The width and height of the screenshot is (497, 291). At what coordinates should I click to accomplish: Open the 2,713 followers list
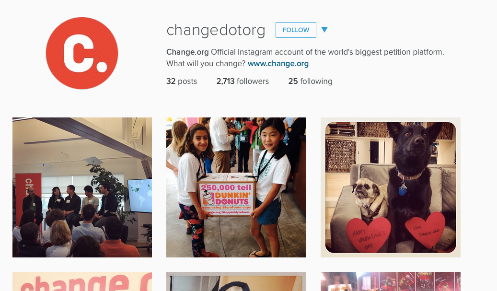click(243, 81)
